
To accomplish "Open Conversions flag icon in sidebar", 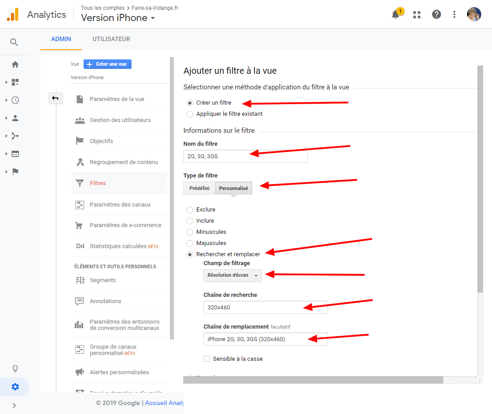I will pos(15,172).
